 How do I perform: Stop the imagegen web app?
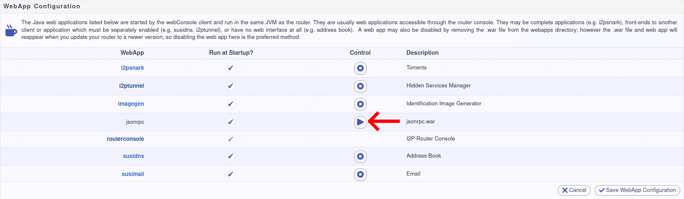pyautogui.click(x=360, y=104)
